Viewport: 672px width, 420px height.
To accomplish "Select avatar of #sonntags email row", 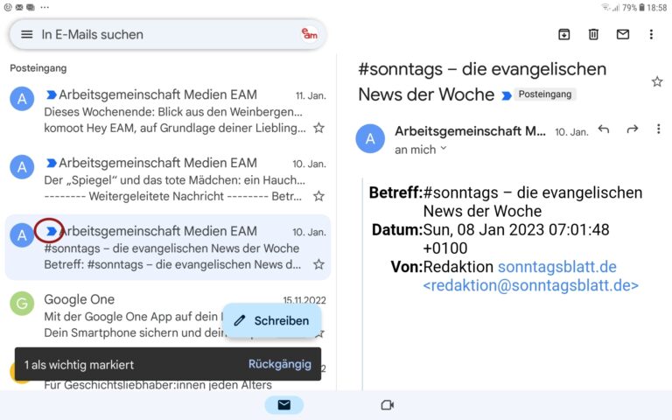I will [x=22, y=235].
